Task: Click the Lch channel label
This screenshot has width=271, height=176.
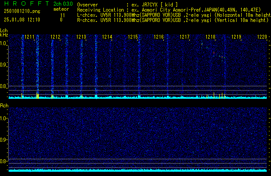Action: [x=4, y=30]
